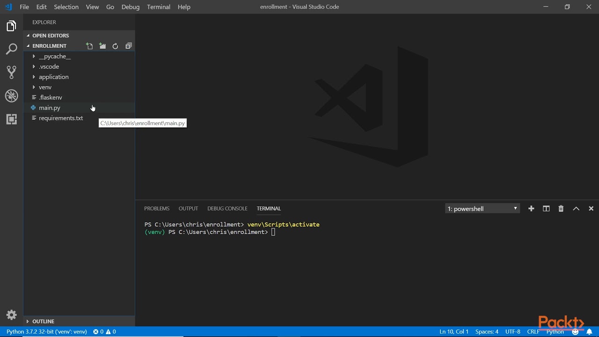Screen dimensions: 599x337
Task: Open the Manage gear menu
Action: [x=11, y=315]
